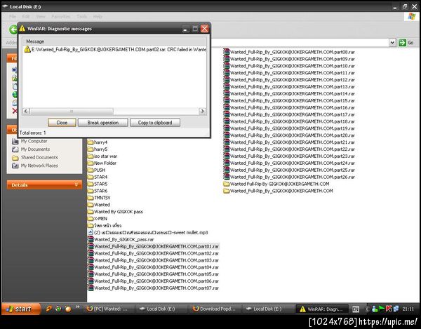Select the iso star war folder
The height and width of the screenshot is (329, 421).
pyautogui.click(x=102, y=156)
